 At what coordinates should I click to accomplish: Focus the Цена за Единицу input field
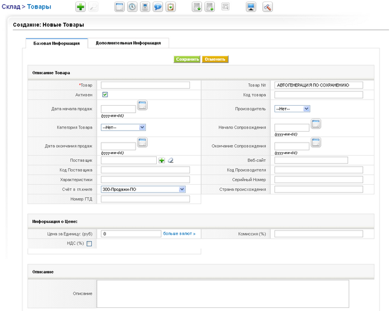(131, 234)
